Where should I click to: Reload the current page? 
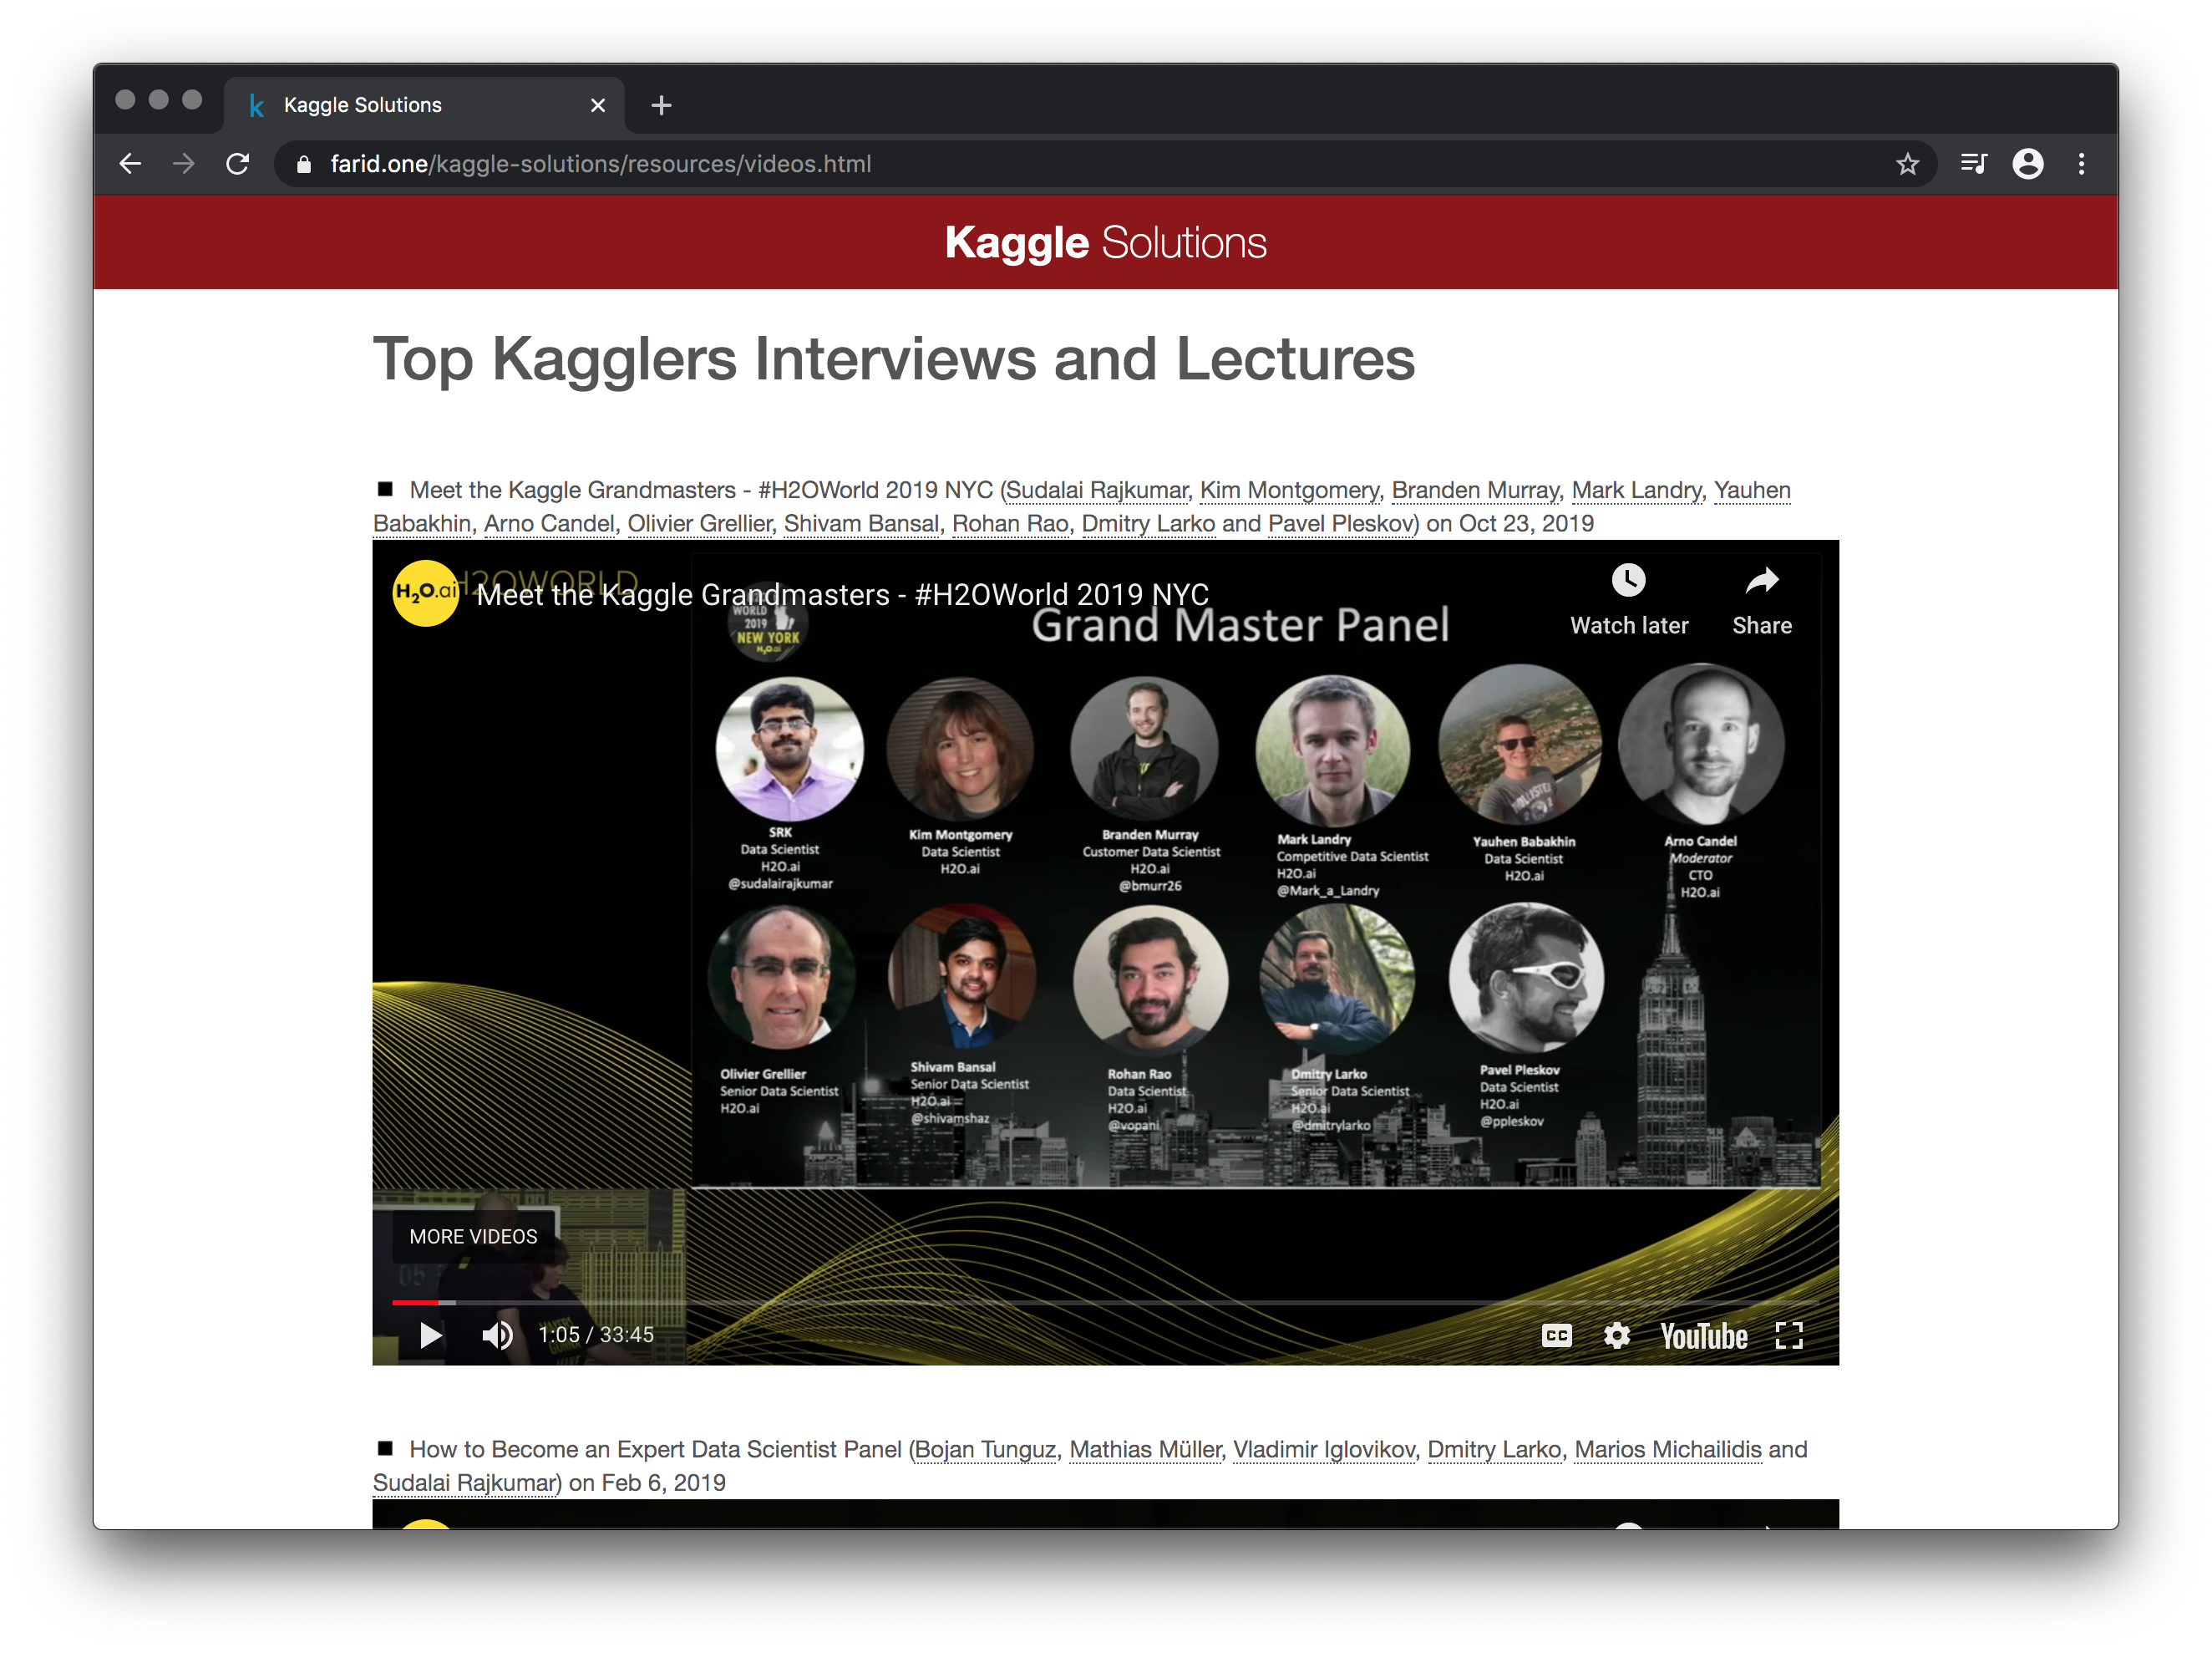click(237, 163)
